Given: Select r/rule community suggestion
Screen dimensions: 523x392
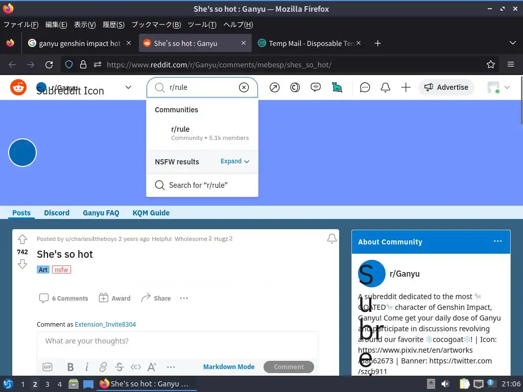Looking at the screenshot, I should (x=202, y=133).
